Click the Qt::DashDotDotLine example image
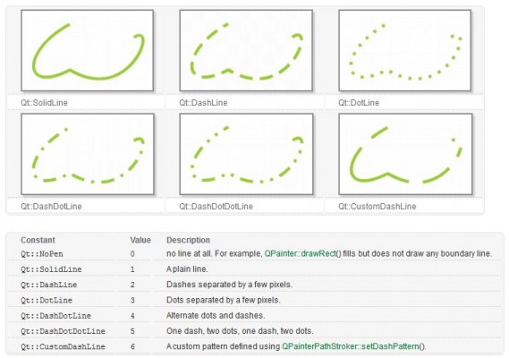The height and width of the screenshot is (358, 509). pos(246,154)
